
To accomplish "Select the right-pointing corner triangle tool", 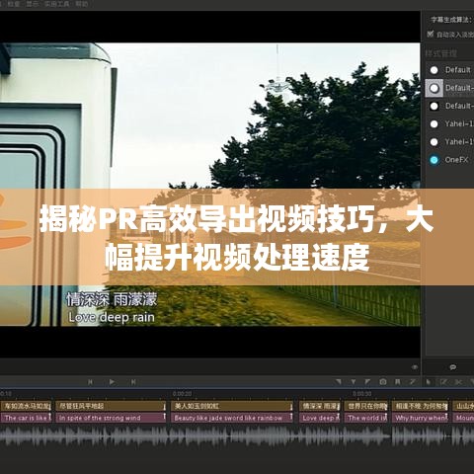I will (367, 382).
